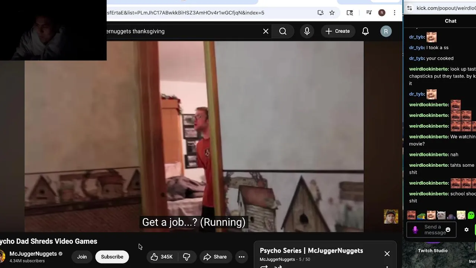The height and width of the screenshot is (268, 476).
Task: Insert the green blob emote
Action: [x=471, y=215]
